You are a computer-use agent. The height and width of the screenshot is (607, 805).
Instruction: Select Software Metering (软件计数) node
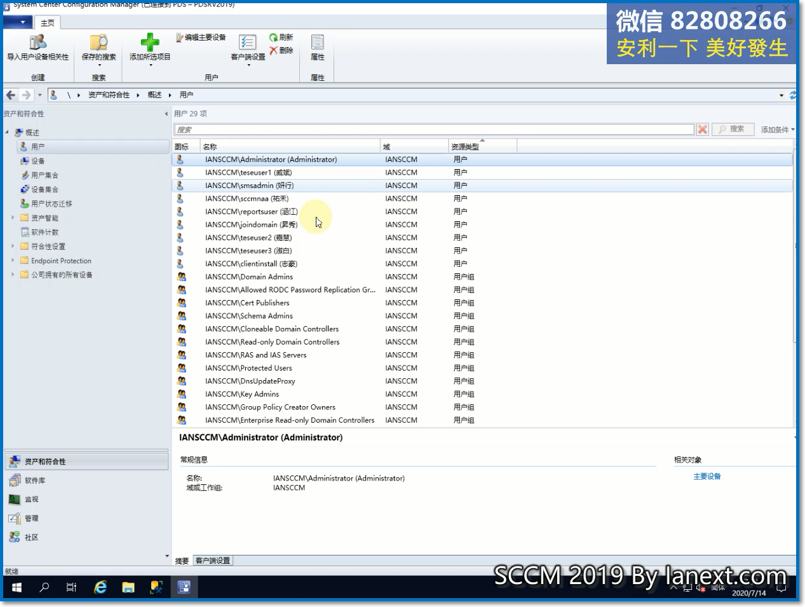44,232
